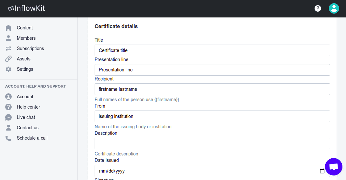Click the Schedule a call phone icon
Image resolution: width=346 pixels, height=180 pixels.
coord(8,138)
